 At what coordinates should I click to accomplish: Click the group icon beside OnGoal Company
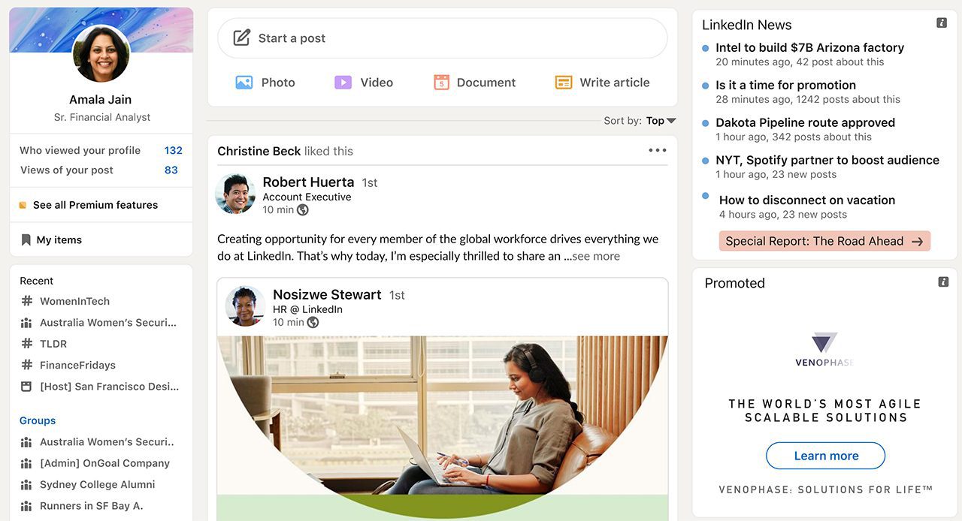point(26,463)
